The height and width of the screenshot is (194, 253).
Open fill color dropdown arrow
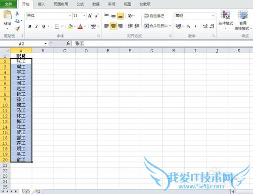[75, 26]
